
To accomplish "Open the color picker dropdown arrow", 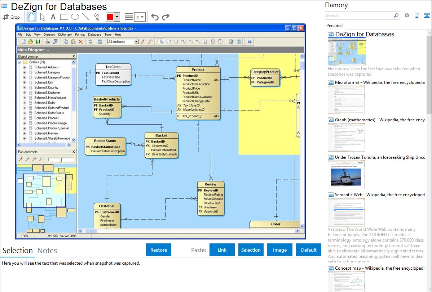I will click(x=117, y=17).
